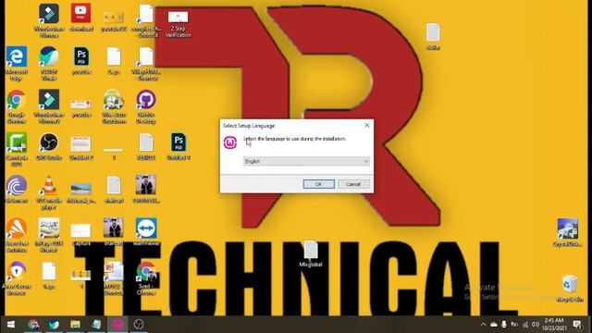
Task: Open the Windows Start menu
Action: (11, 325)
